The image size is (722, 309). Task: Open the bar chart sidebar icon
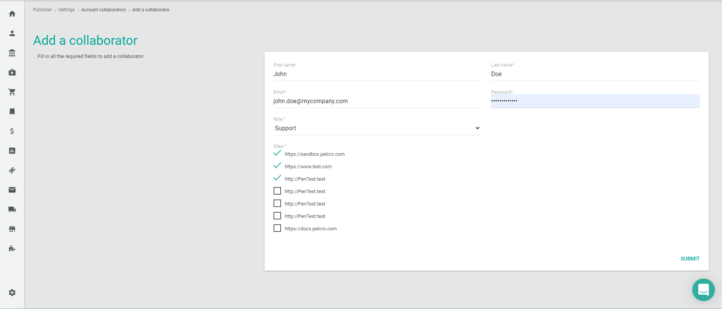[x=12, y=151]
